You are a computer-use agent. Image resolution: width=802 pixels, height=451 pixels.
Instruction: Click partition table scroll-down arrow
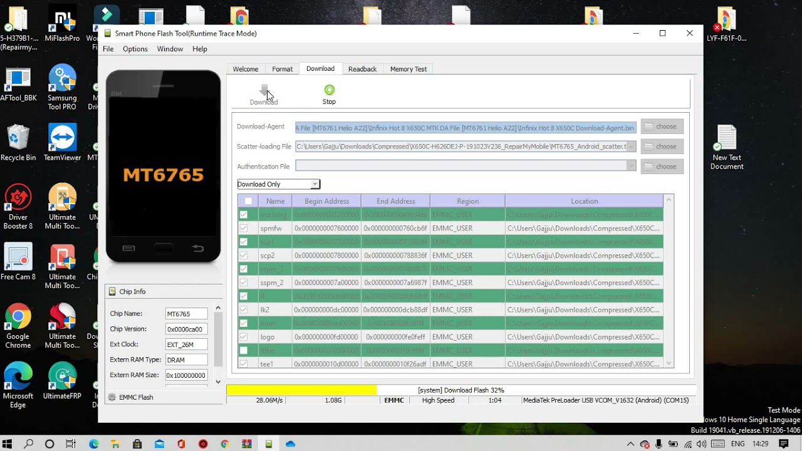click(669, 363)
